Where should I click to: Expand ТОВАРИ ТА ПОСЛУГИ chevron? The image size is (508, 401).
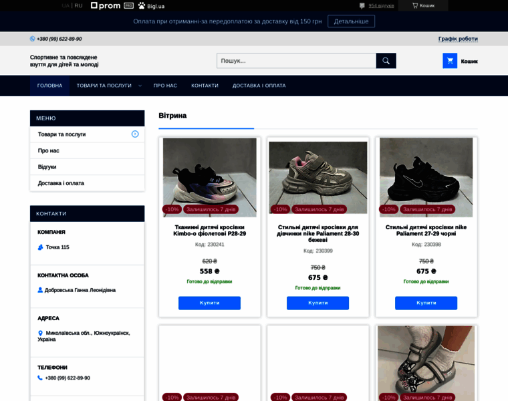point(140,86)
